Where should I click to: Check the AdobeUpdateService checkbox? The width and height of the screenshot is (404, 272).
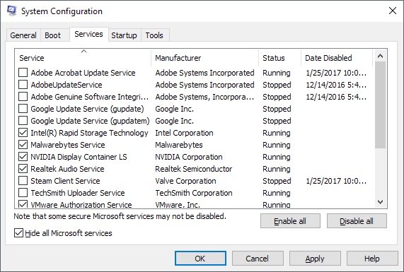tap(23, 85)
